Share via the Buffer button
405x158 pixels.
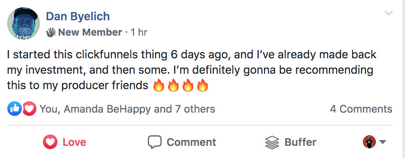pyautogui.click(x=290, y=142)
